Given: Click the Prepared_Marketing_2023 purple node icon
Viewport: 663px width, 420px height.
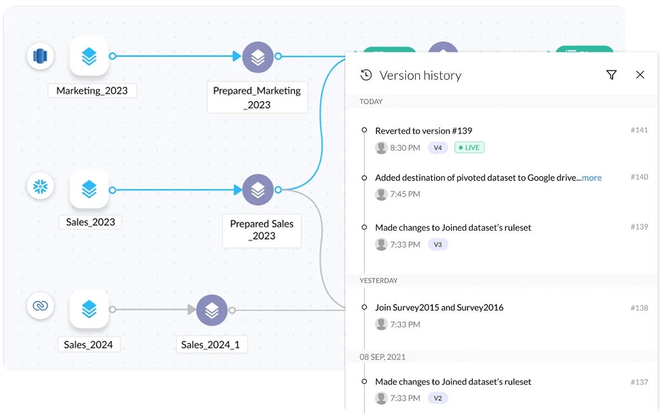Looking at the screenshot, I should pos(258,57).
